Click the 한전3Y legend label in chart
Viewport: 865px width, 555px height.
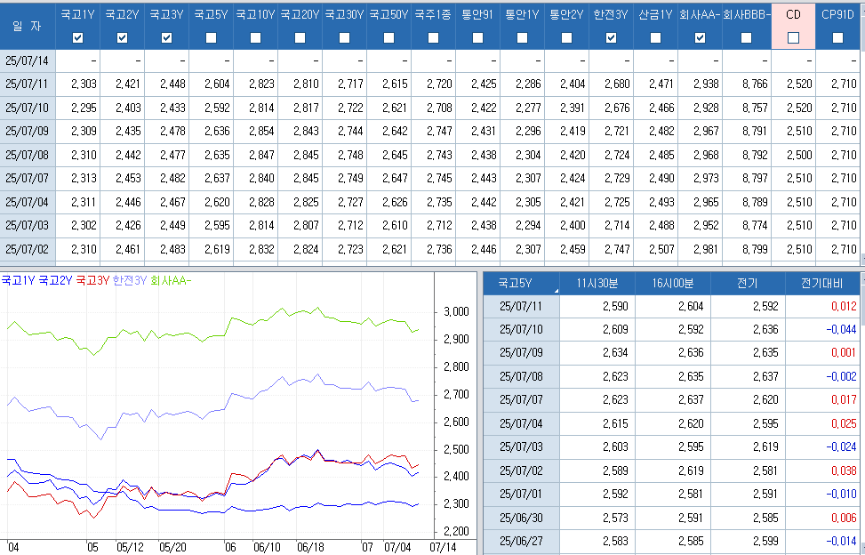(130, 280)
